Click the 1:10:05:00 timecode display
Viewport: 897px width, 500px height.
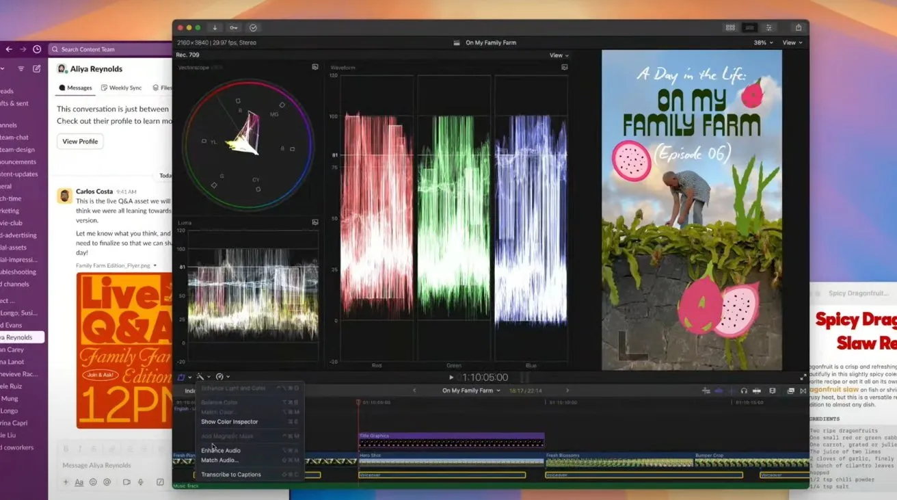485,377
